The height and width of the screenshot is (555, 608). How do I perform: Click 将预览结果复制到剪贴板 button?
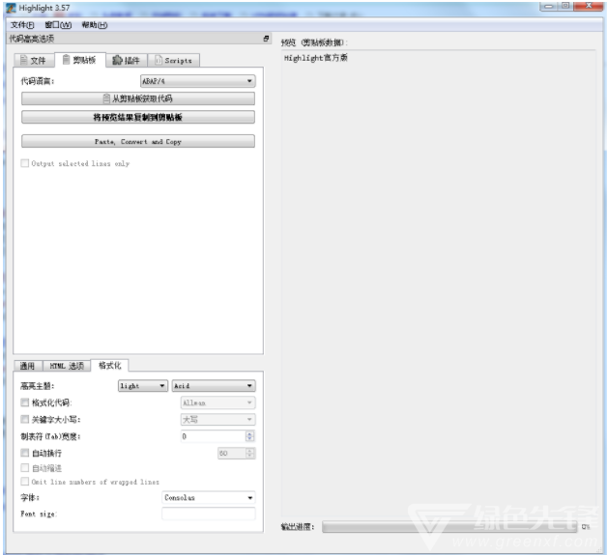(138, 118)
